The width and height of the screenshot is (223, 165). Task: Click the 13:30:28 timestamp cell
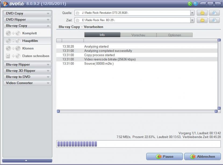point(68,47)
